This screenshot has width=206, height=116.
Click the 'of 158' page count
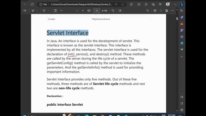(104, 11)
